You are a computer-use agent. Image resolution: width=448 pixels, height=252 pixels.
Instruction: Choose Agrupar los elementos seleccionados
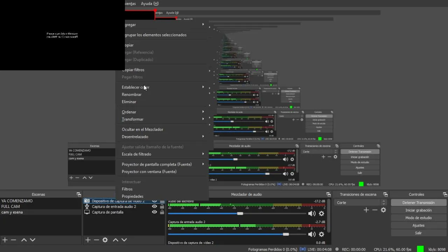click(162, 35)
